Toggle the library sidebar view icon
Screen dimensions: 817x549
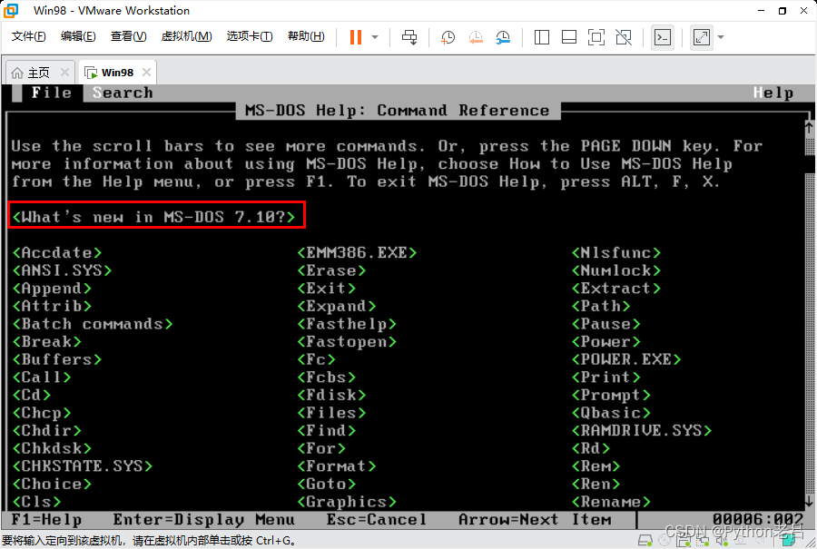[542, 37]
